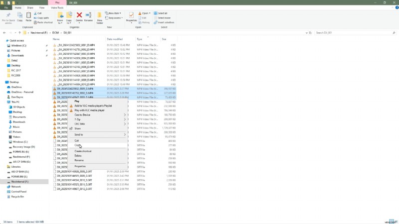The height and width of the screenshot is (224, 399).
Task: Open the Copy to dropdown
Action: pyautogui.click(x=69, y=17)
